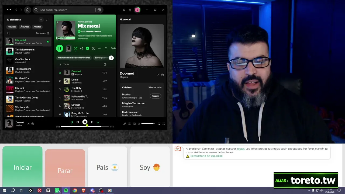Filter library by Álbumes
Screen dimensions: 345x194
25,27
